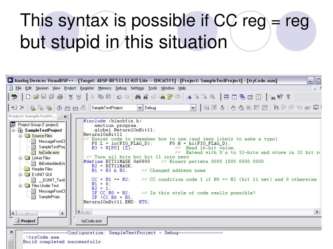Image resolution: width=333 pixels, height=249 pixels.
Task: Select SampleProje... under Files Under Test
Action: pos(50,197)
